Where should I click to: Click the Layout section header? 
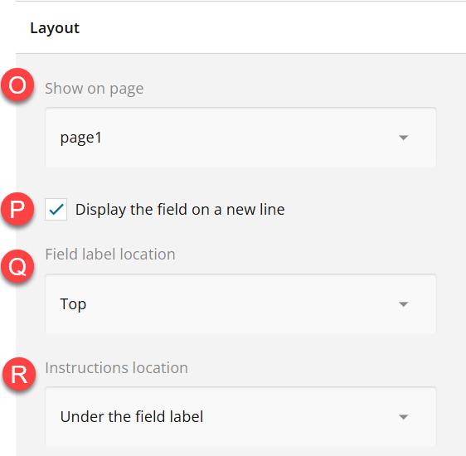(55, 28)
